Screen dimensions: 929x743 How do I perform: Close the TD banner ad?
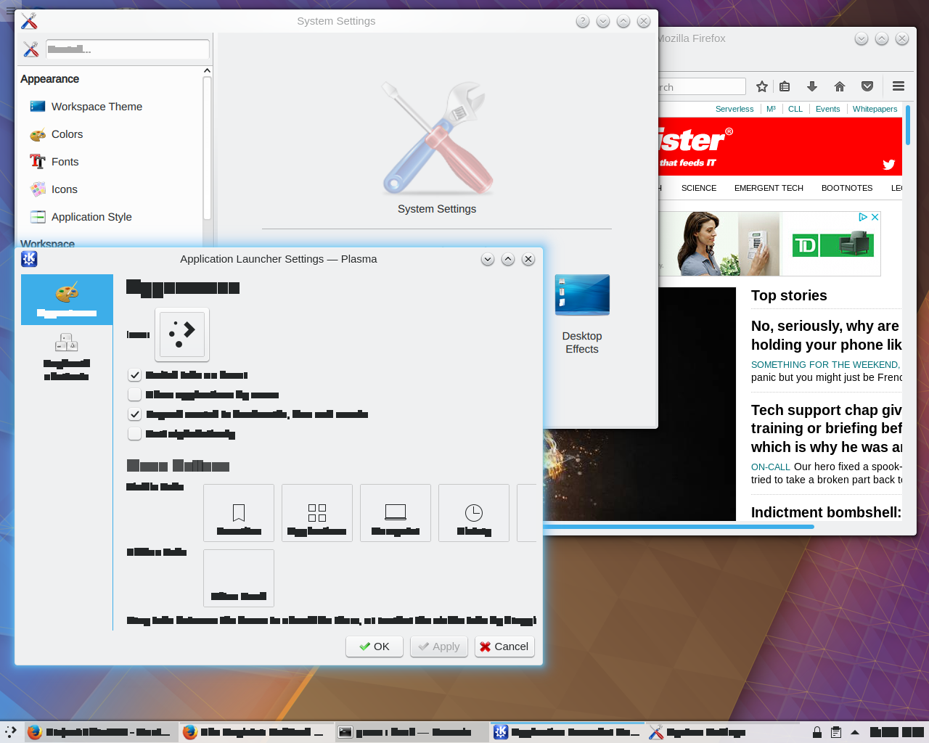[x=875, y=217]
